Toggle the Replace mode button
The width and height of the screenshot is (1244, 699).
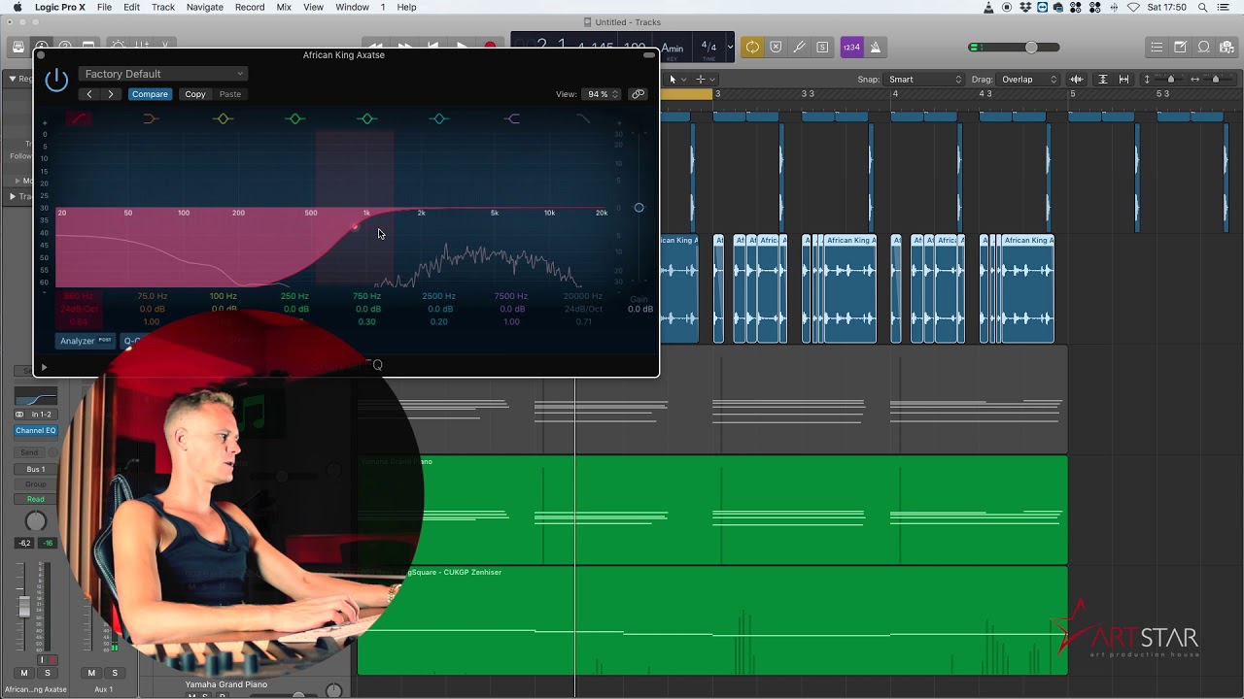pos(776,47)
